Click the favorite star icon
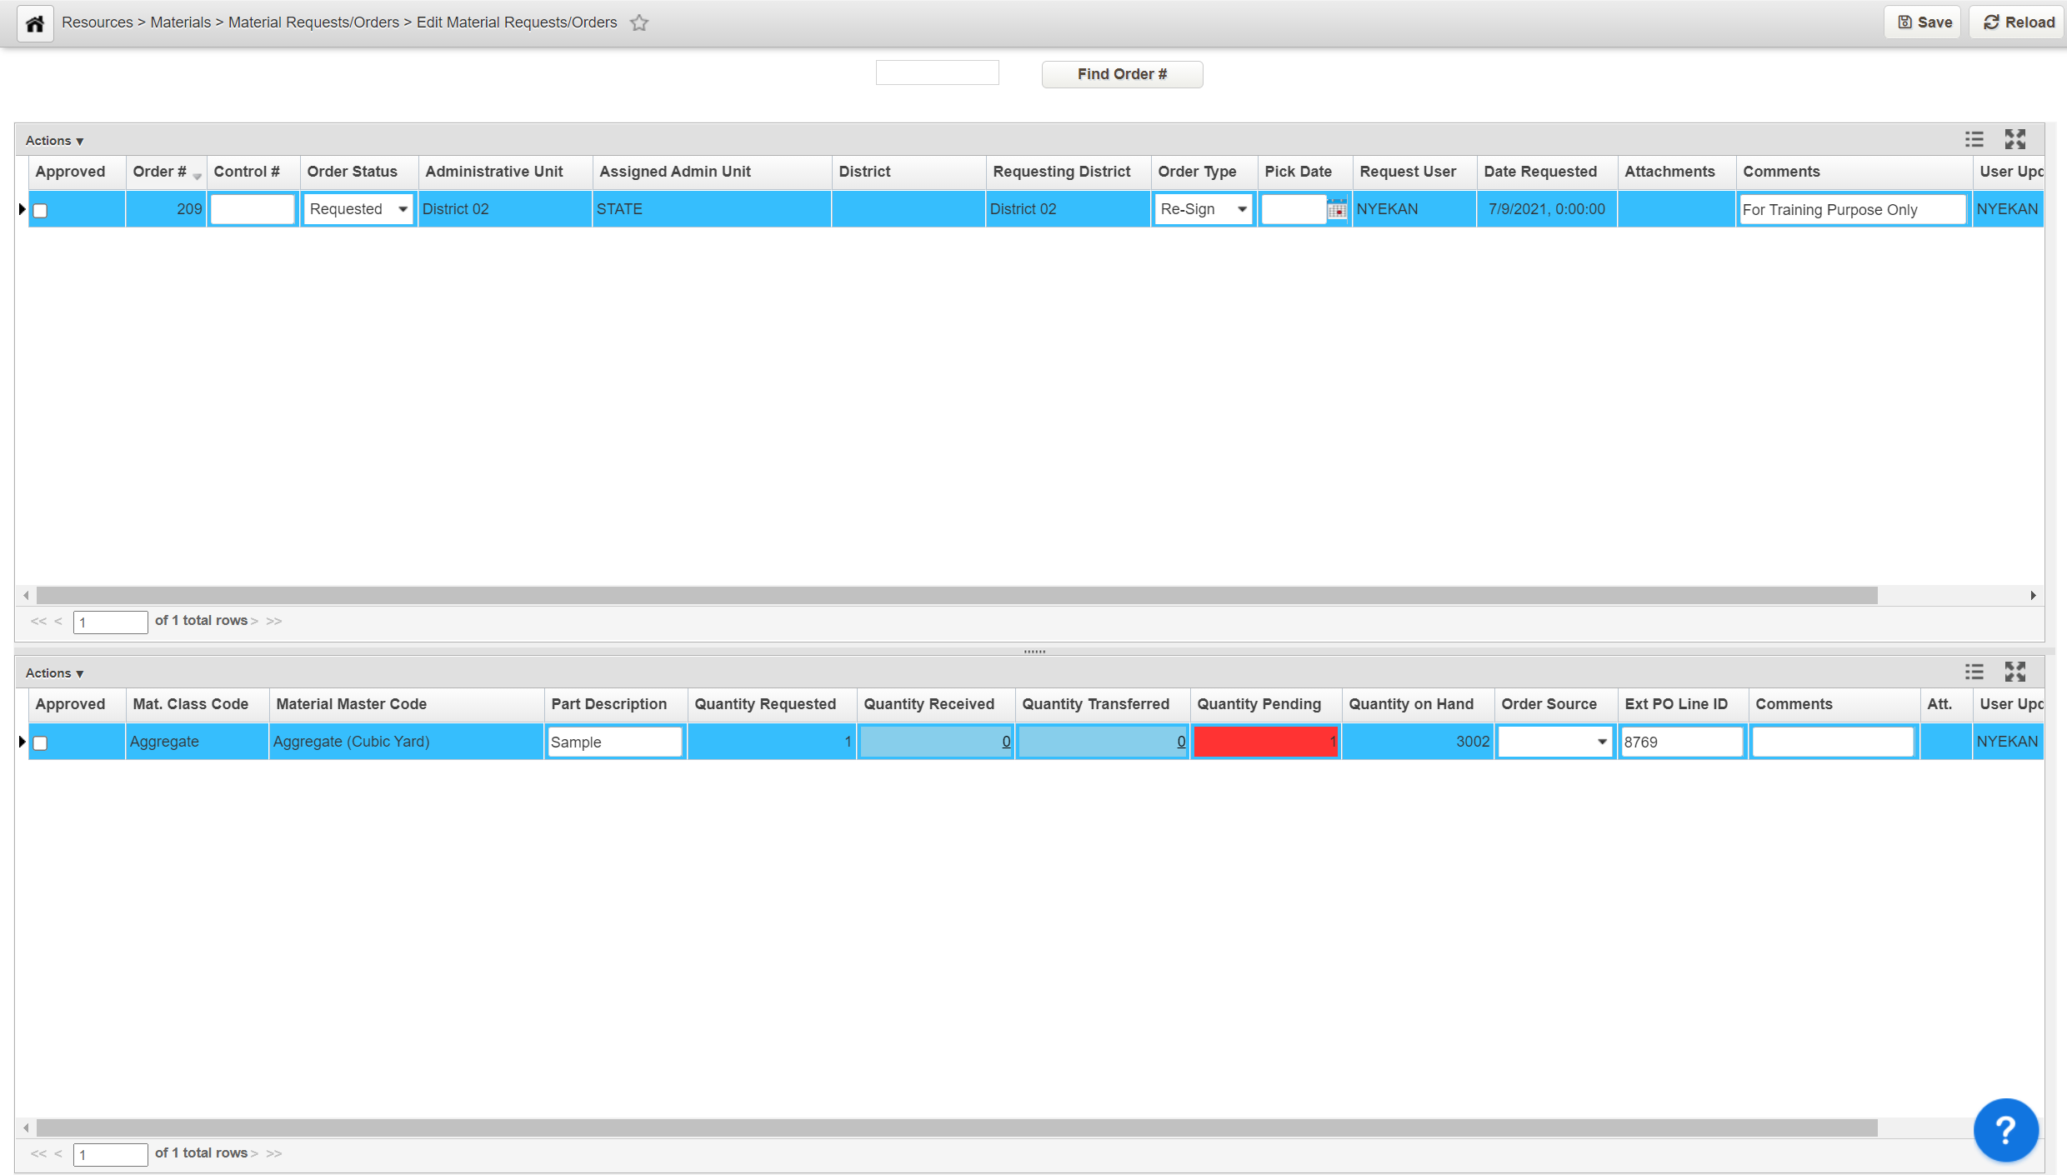2067x1175 pixels. [x=639, y=23]
